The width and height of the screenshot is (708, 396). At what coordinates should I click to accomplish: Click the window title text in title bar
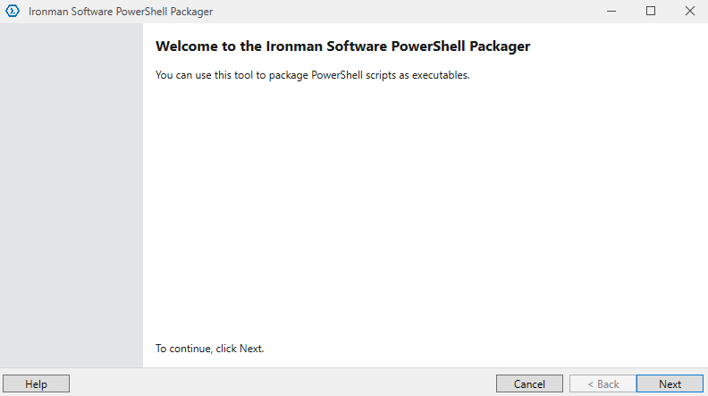coord(121,12)
